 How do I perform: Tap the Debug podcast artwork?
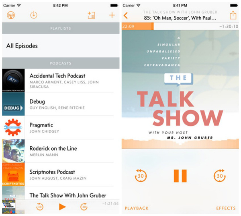(x=13, y=104)
